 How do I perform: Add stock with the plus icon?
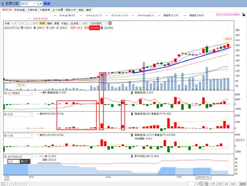click(41, 3)
